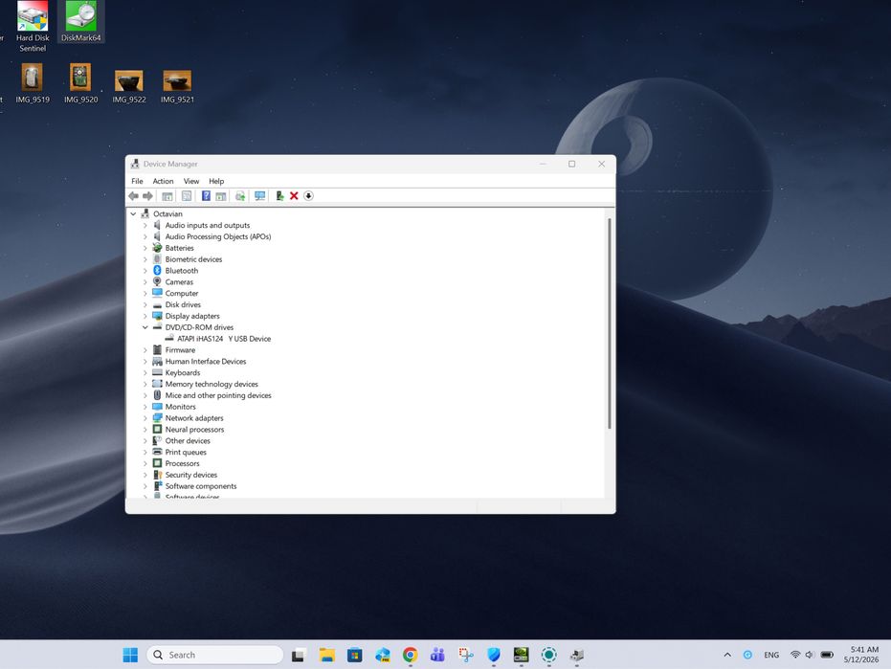The image size is (891, 669).
Task: Select the IMG_9520 desktop thumbnail
Action: pyautogui.click(x=80, y=83)
